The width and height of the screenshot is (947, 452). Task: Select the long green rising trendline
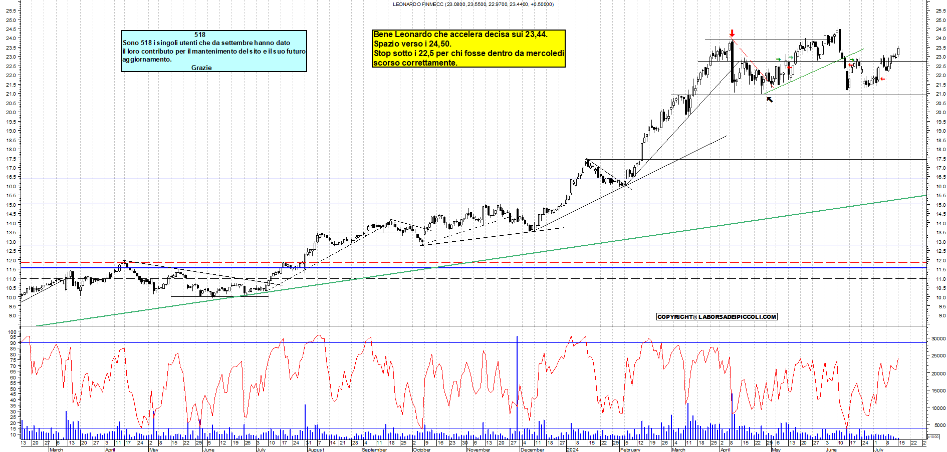pyautogui.click(x=481, y=261)
